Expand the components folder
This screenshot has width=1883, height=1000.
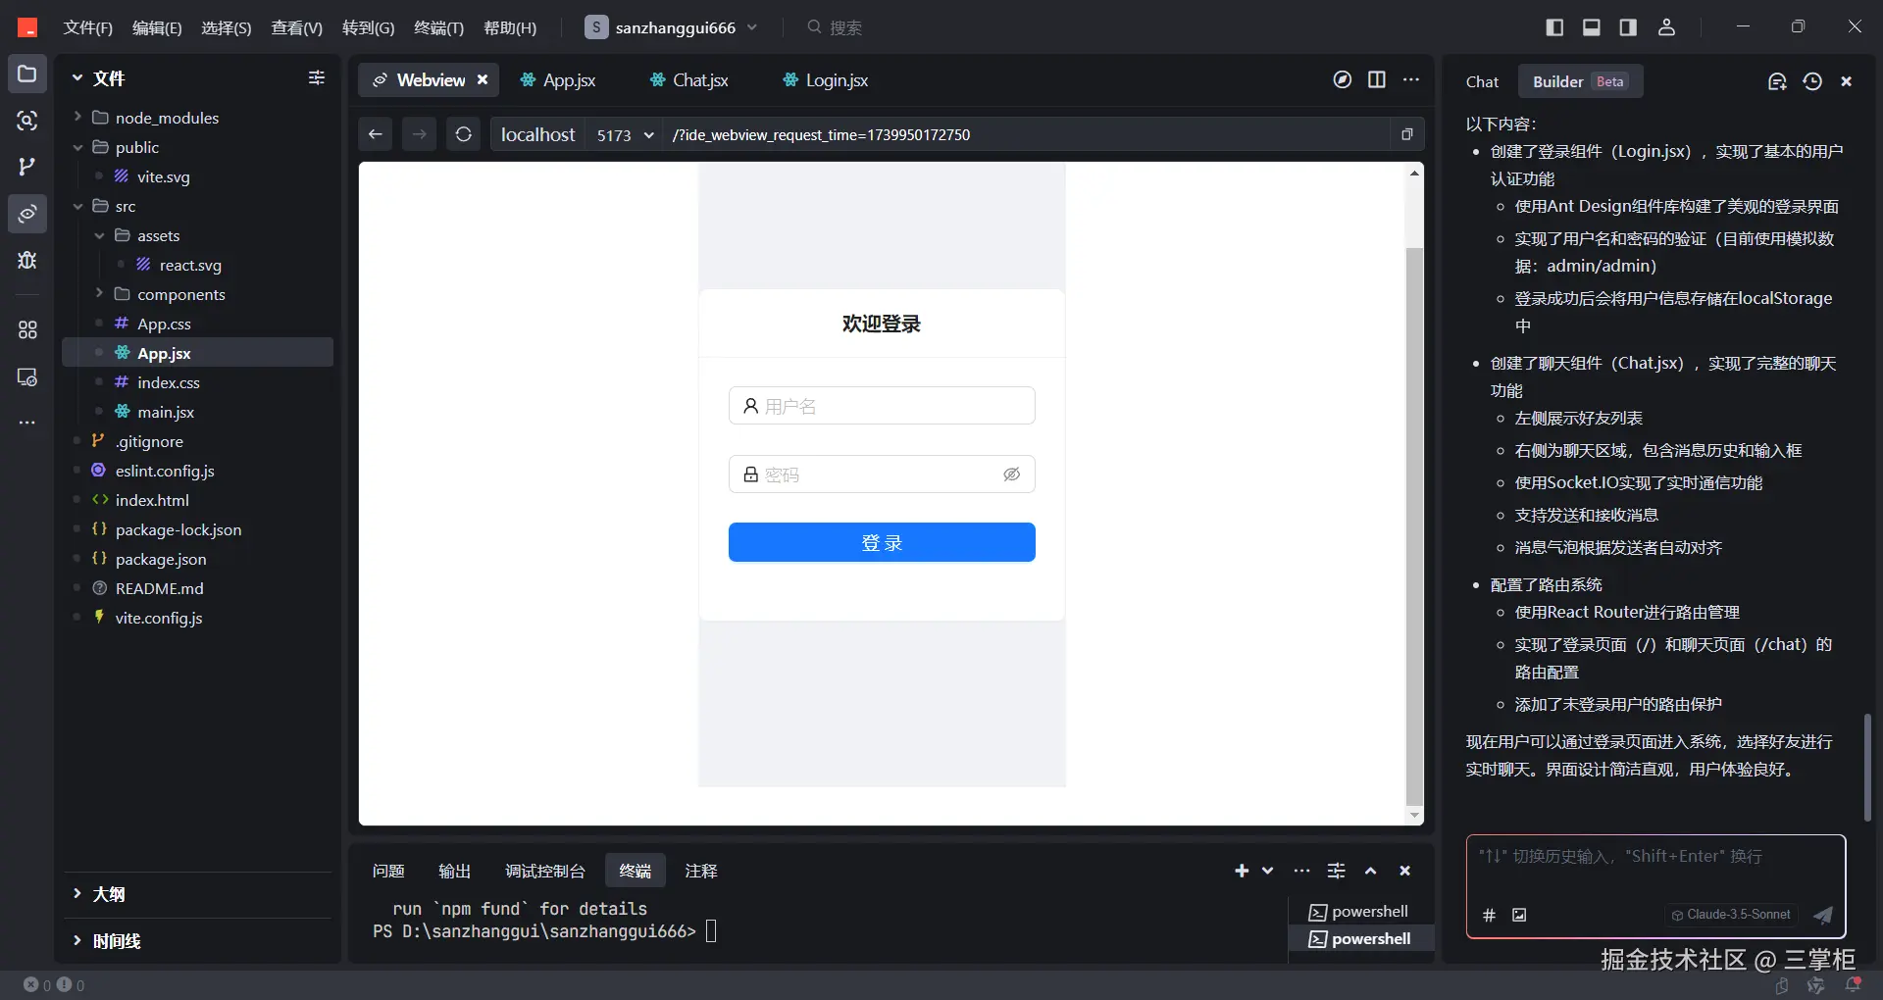(99, 294)
